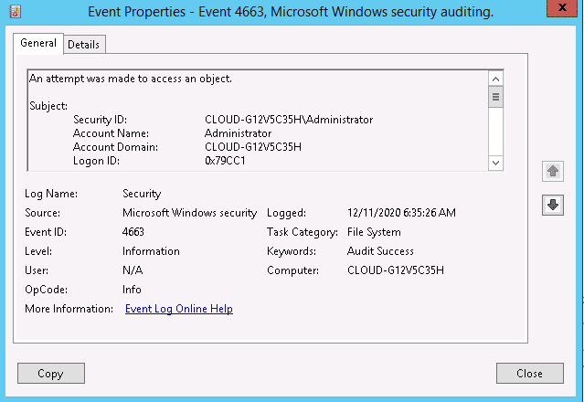Click Computer value in the lower fields
The width and height of the screenshot is (584, 402).
pos(396,270)
